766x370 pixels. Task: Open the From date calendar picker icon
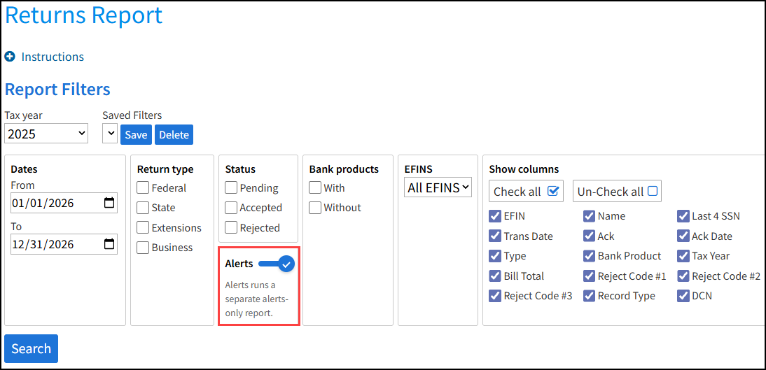pyautogui.click(x=109, y=204)
